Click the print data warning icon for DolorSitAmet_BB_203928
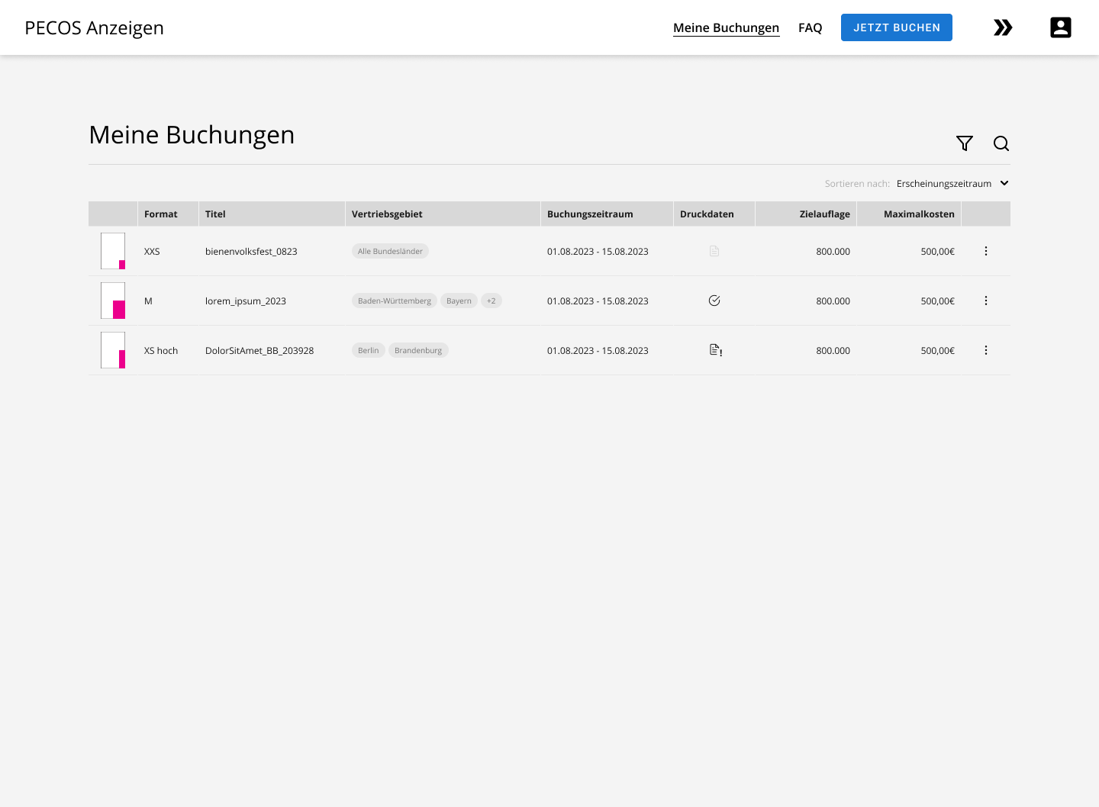The image size is (1099, 807). (x=715, y=350)
